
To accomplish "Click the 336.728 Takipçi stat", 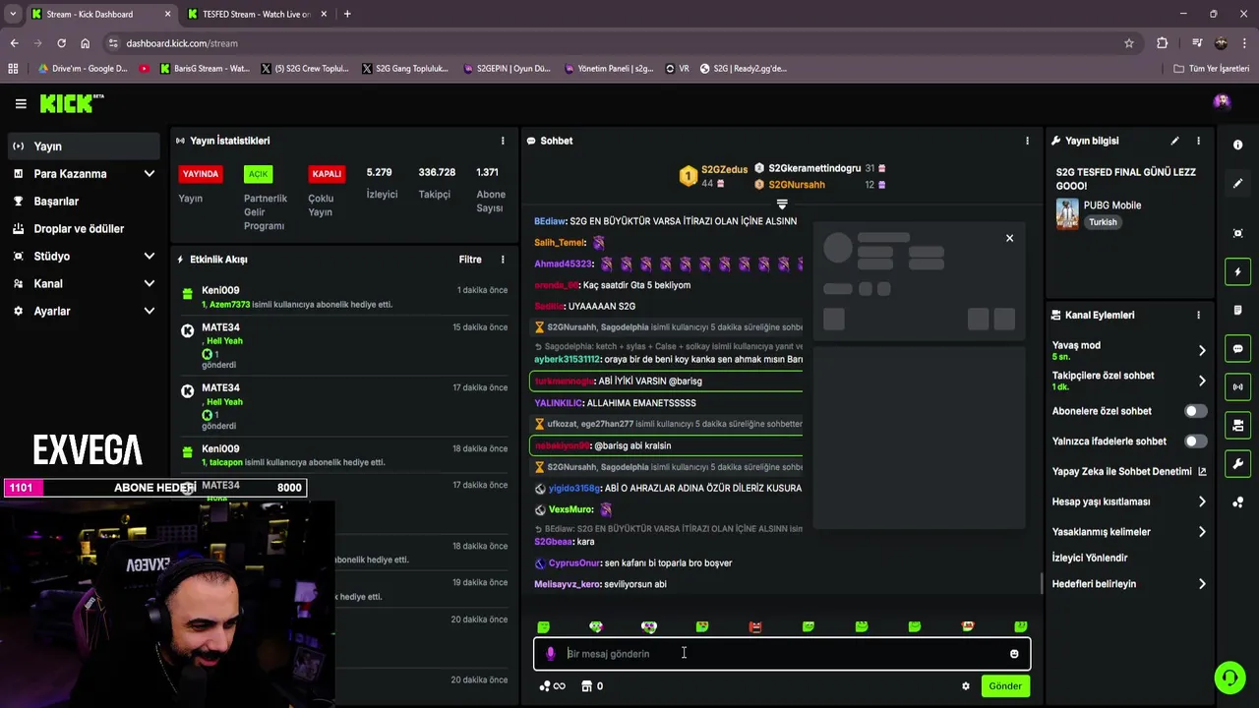I will tap(436, 182).
